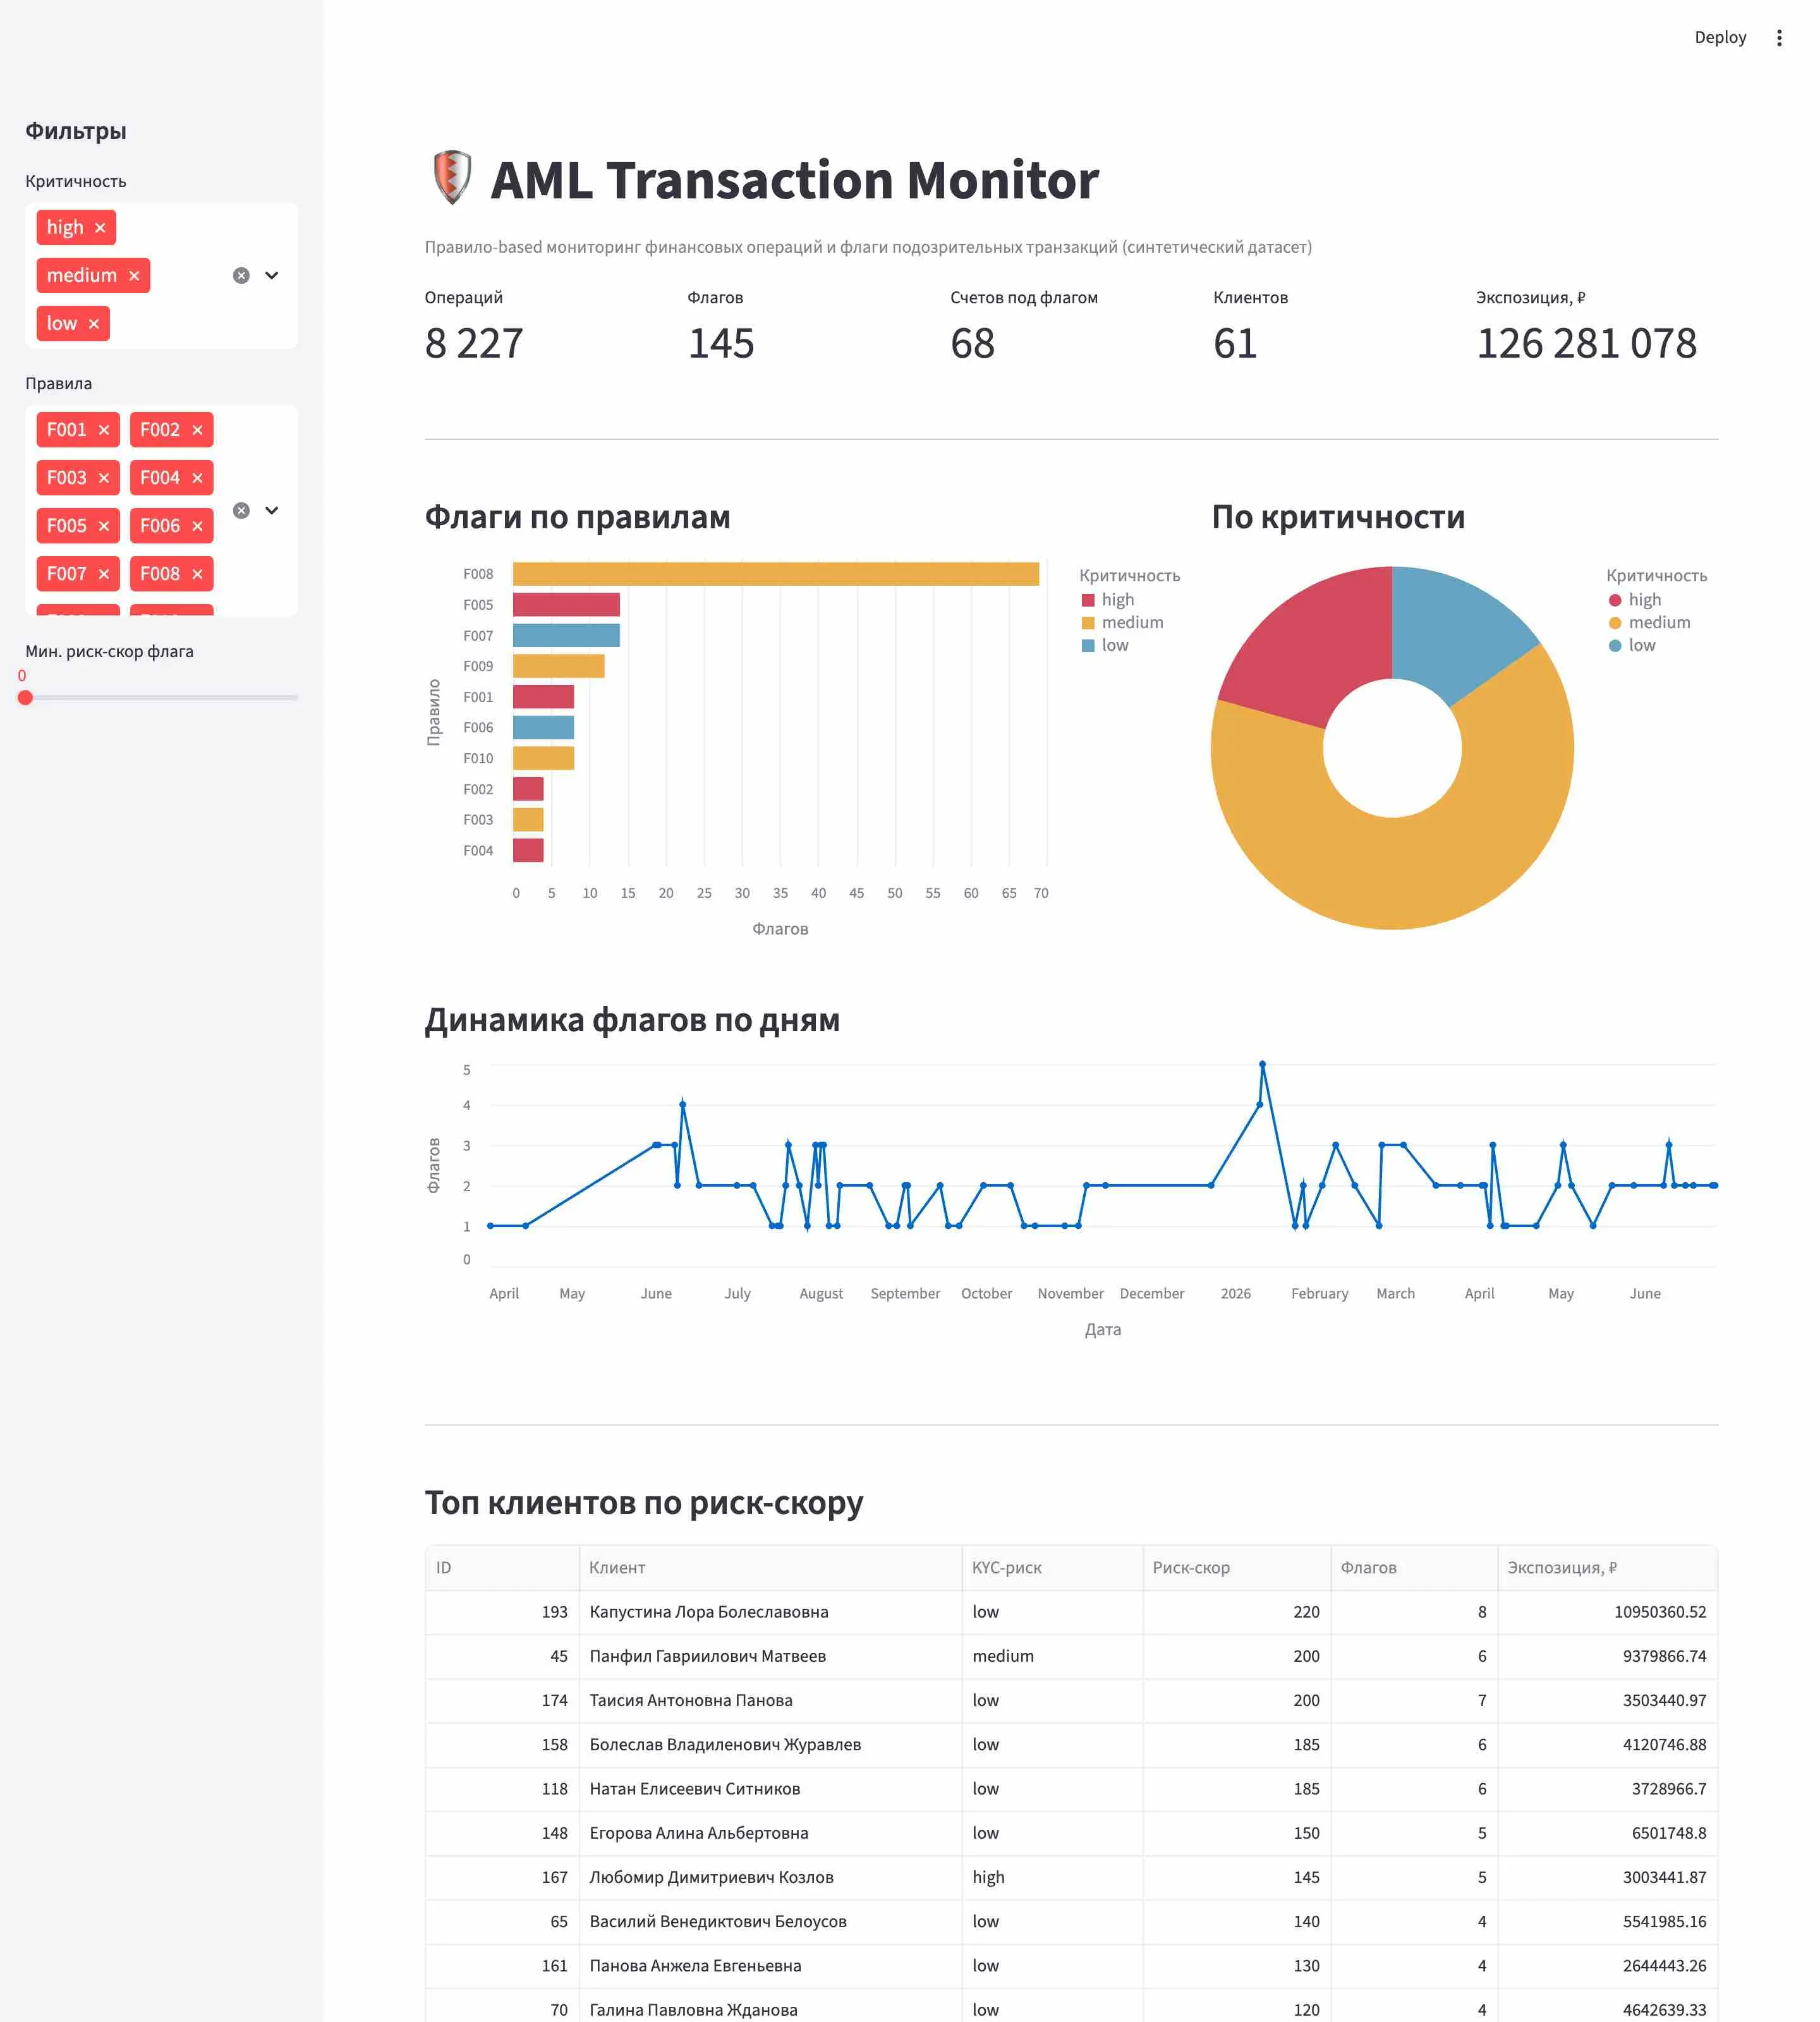
Task: Remove rule F007 from filter
Action: pos(104,574)
